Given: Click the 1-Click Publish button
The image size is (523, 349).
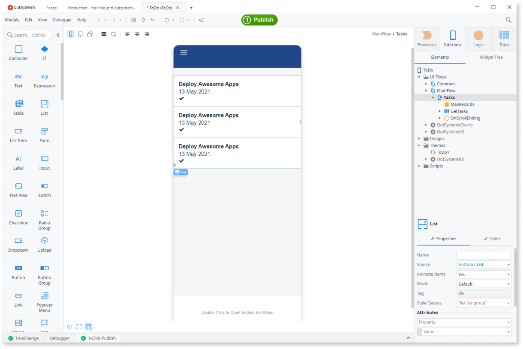Looking at the screenshot, I should click(x=98, y=338).
